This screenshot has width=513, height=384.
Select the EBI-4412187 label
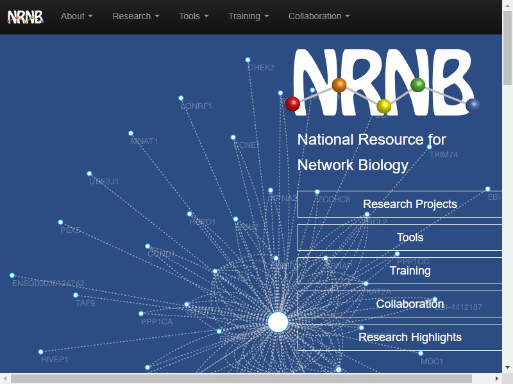click(458, 307)
